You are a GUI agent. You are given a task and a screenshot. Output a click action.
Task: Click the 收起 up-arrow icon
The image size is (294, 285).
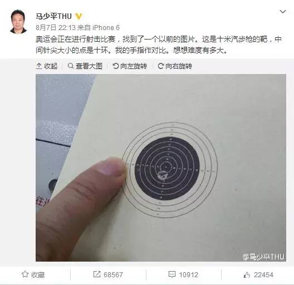(x=39, y=66)
